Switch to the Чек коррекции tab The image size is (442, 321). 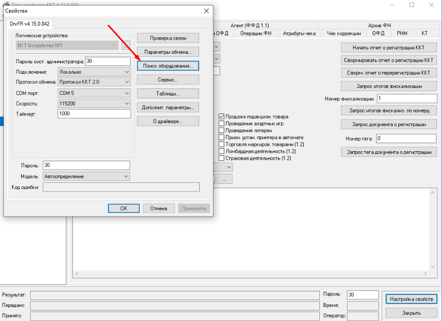click(x=343, y=33)
